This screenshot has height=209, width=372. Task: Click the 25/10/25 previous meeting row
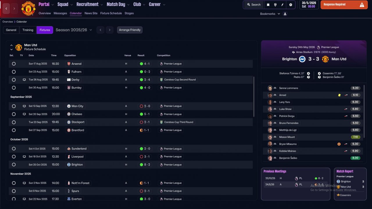tap(296, 178)
